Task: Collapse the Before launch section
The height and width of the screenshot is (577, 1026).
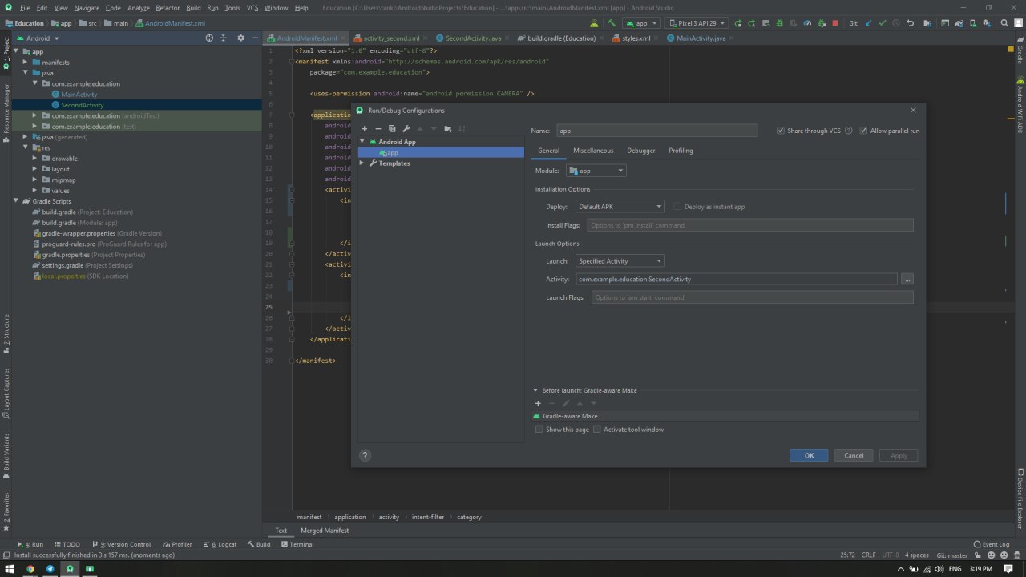Action: tap(536, 390)
